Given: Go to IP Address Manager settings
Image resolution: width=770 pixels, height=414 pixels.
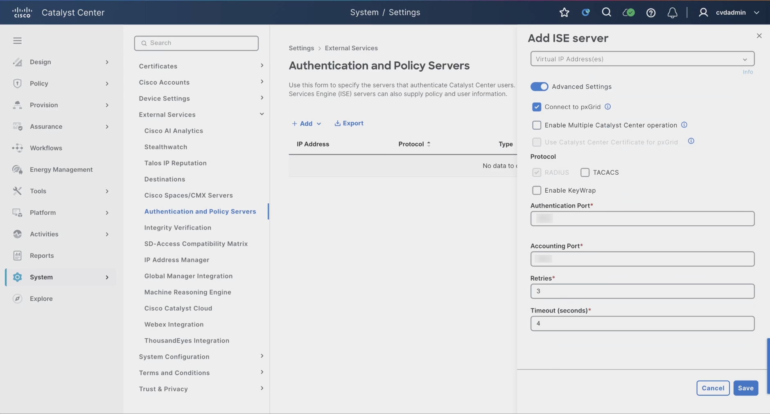Looking at the screenshot, I should [x=177, y=260].
